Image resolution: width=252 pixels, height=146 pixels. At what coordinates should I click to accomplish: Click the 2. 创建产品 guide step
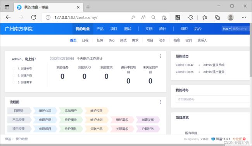tap(24, 75)
